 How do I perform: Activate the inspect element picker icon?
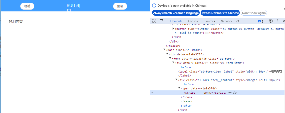click(x=154, y=21)
